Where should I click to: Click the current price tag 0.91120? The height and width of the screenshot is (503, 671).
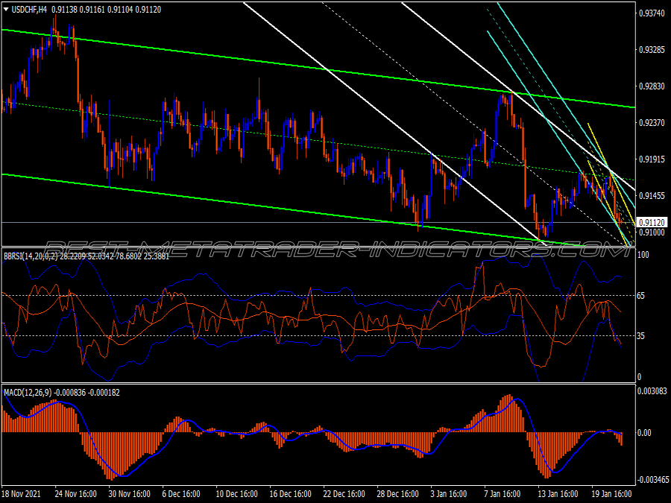point(652,222)
